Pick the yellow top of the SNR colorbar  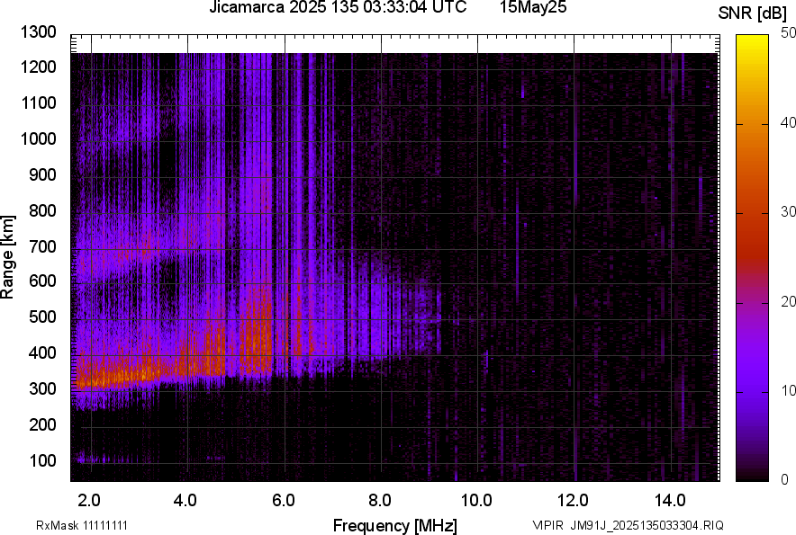pos(749,40)
